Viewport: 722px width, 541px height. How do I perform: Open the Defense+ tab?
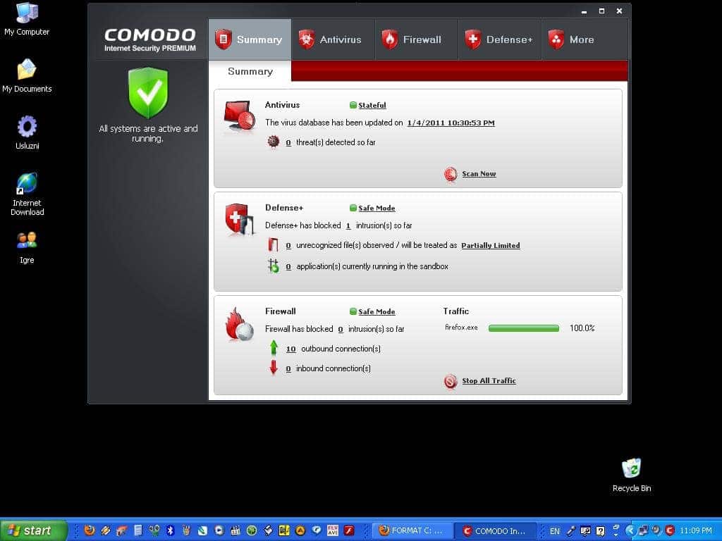point(499,39)
